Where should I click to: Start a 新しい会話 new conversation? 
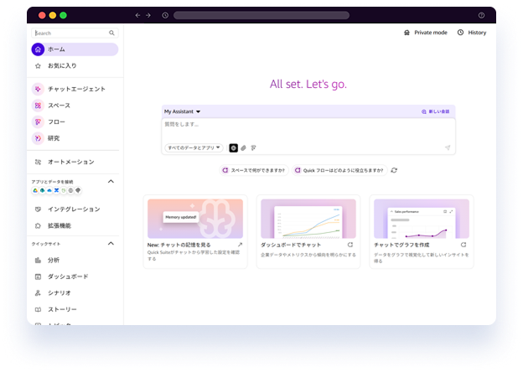435,111
